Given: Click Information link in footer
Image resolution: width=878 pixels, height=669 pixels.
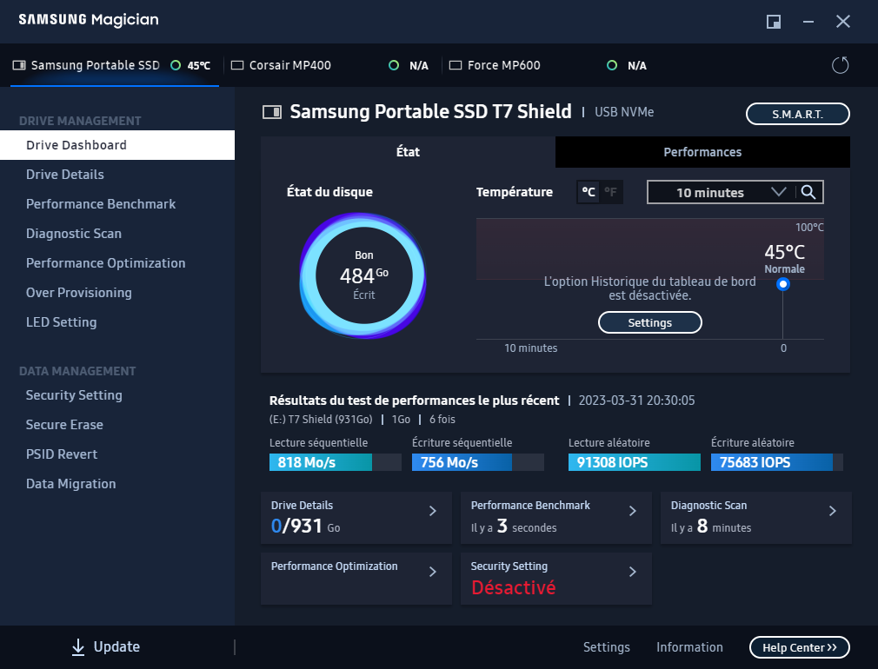Looking at the screenshot, I should 689,647.
